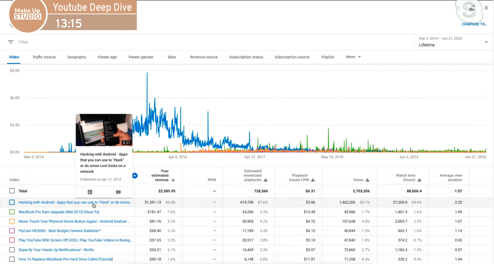The image size is (494, 264).
Task: Toggle checkbox for Dope-ify Your Heads Up Notifications
Action: pos(12,250)
